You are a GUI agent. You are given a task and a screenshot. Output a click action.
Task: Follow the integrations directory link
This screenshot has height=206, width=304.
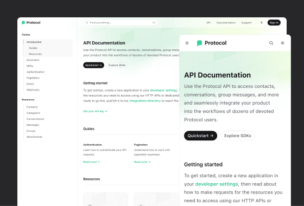click(x=145, y=101)
